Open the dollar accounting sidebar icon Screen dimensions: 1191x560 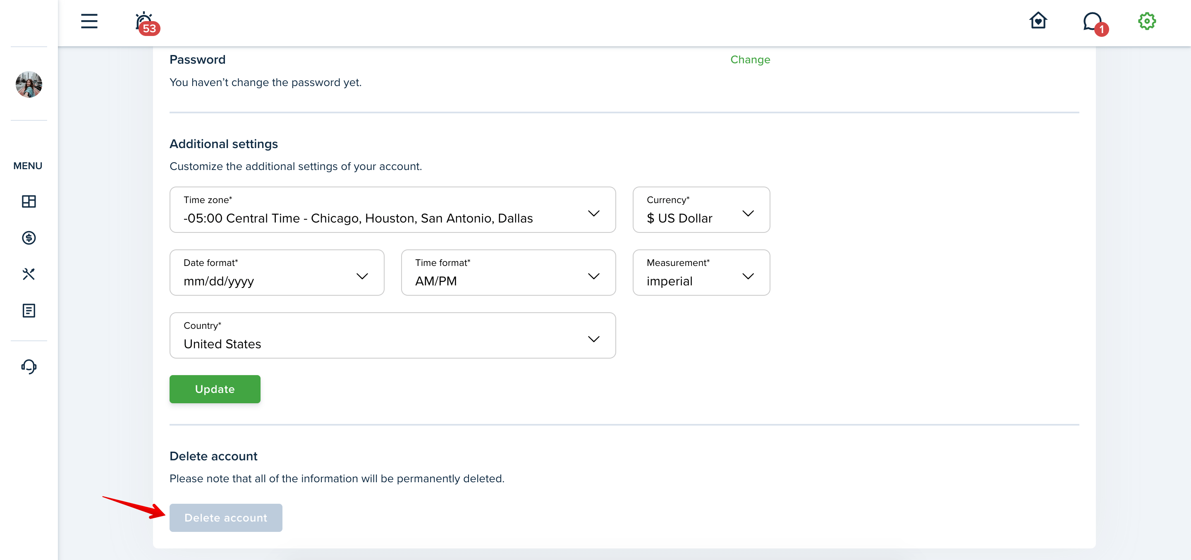tap(29, 238)
